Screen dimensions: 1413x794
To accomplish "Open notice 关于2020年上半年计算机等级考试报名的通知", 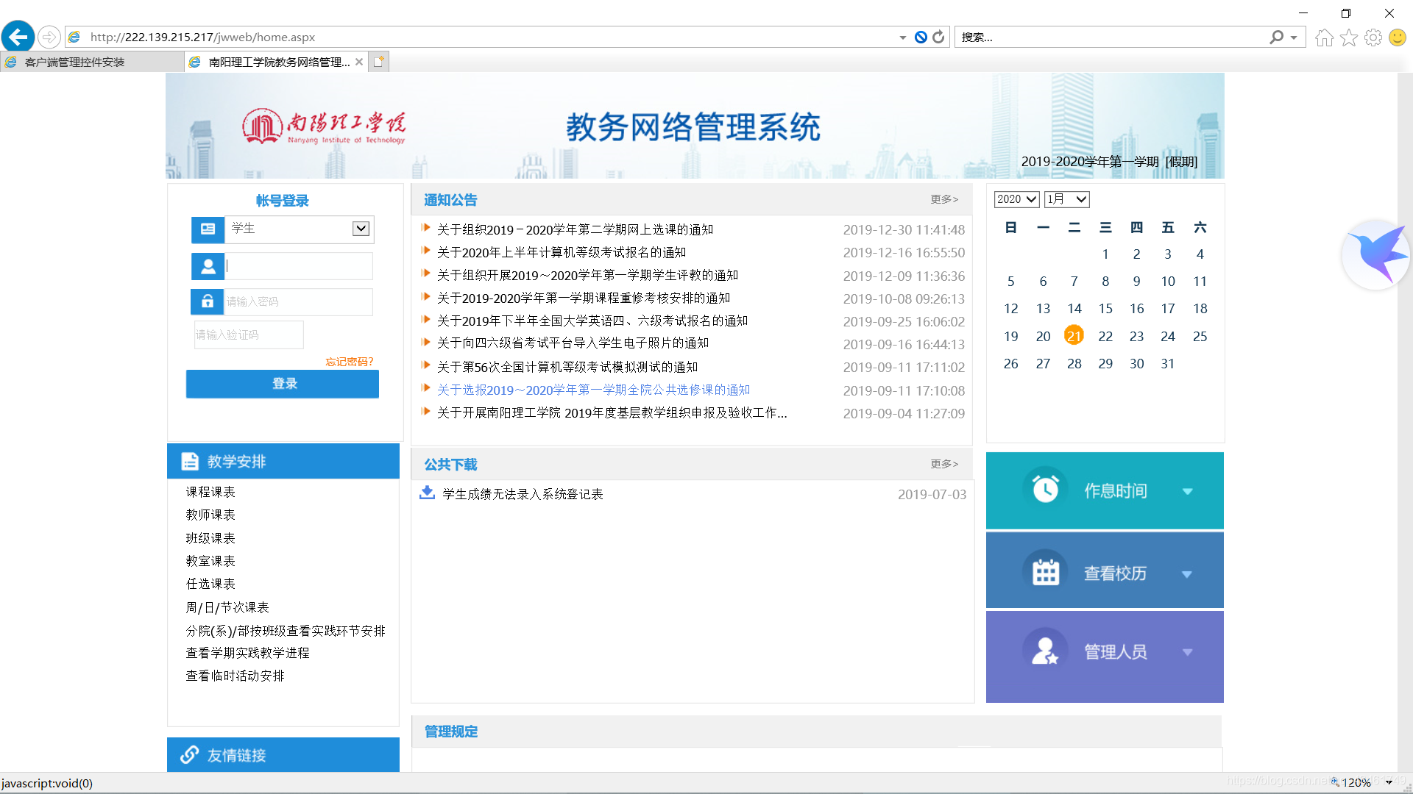I will tap(562, 252).
